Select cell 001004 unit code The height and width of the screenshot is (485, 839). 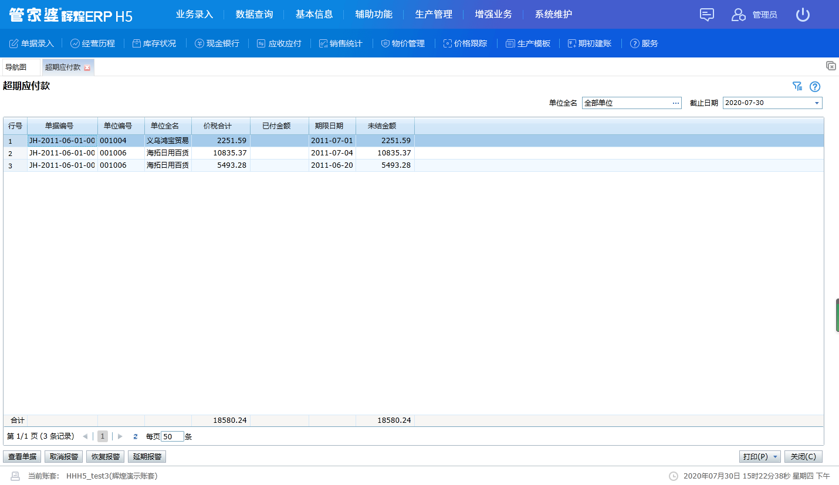pyautogui.click(x=121, y=141)
